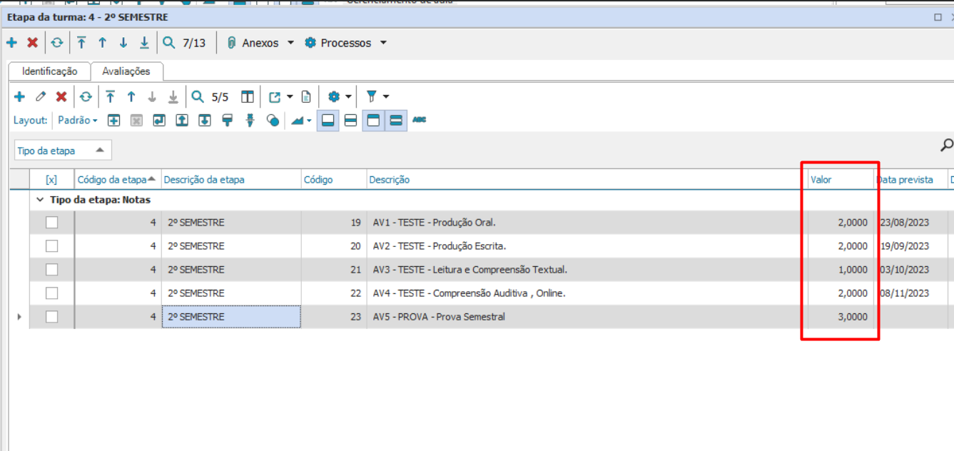Click the ABC icon in layout toolbar

click(x=420, y=121)
